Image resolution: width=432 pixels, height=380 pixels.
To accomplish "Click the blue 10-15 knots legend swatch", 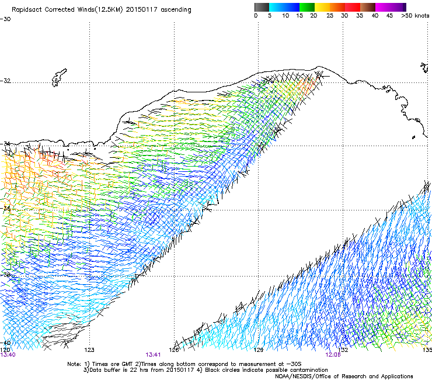I will (292, 7).
